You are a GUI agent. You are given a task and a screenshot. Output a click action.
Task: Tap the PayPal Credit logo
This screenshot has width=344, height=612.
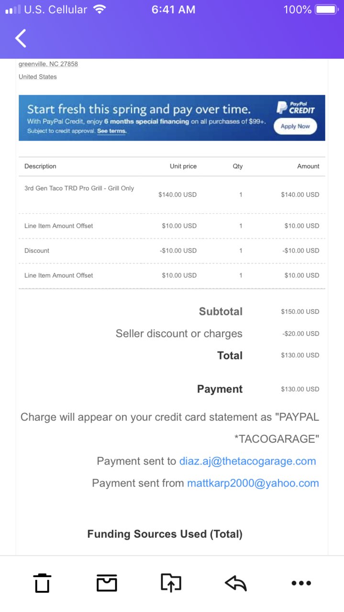[297, 108]
